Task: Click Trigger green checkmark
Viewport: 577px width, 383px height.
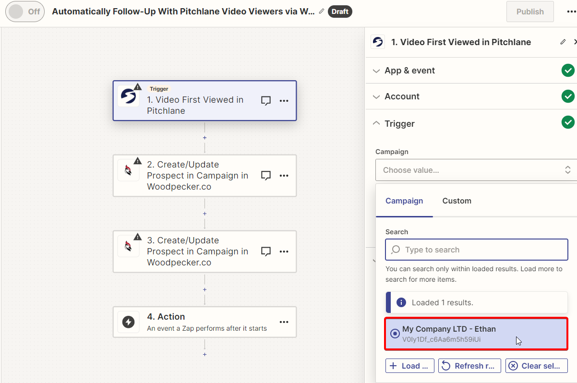Action: [x=568, y=122]
